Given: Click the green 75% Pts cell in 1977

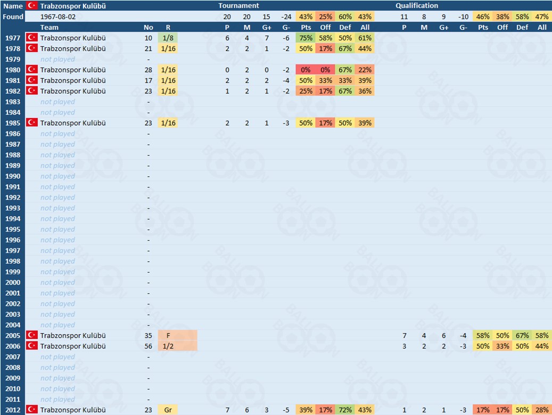Looking at the screenshot, I should pos(306,38).
